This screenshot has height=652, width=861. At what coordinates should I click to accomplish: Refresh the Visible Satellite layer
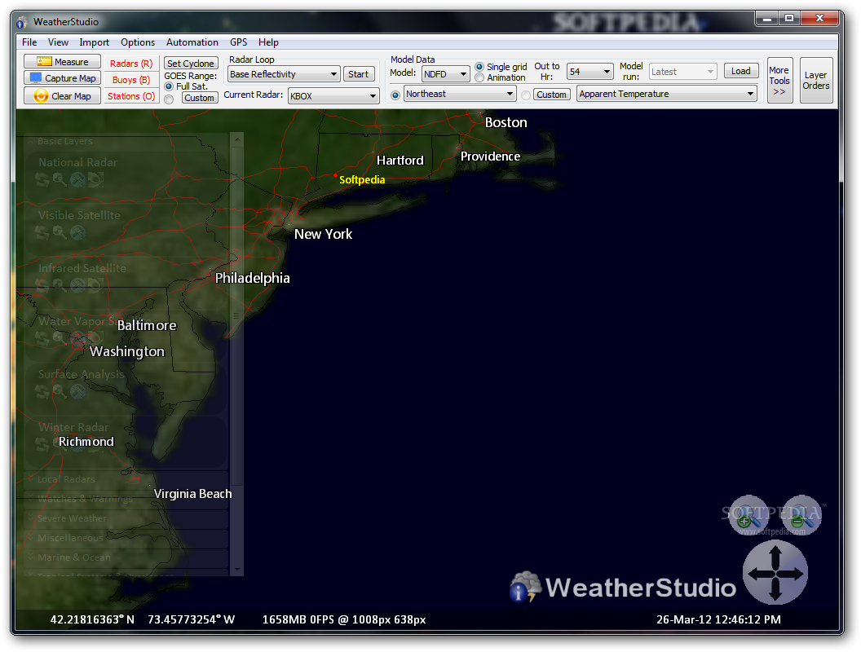[42, 233]
